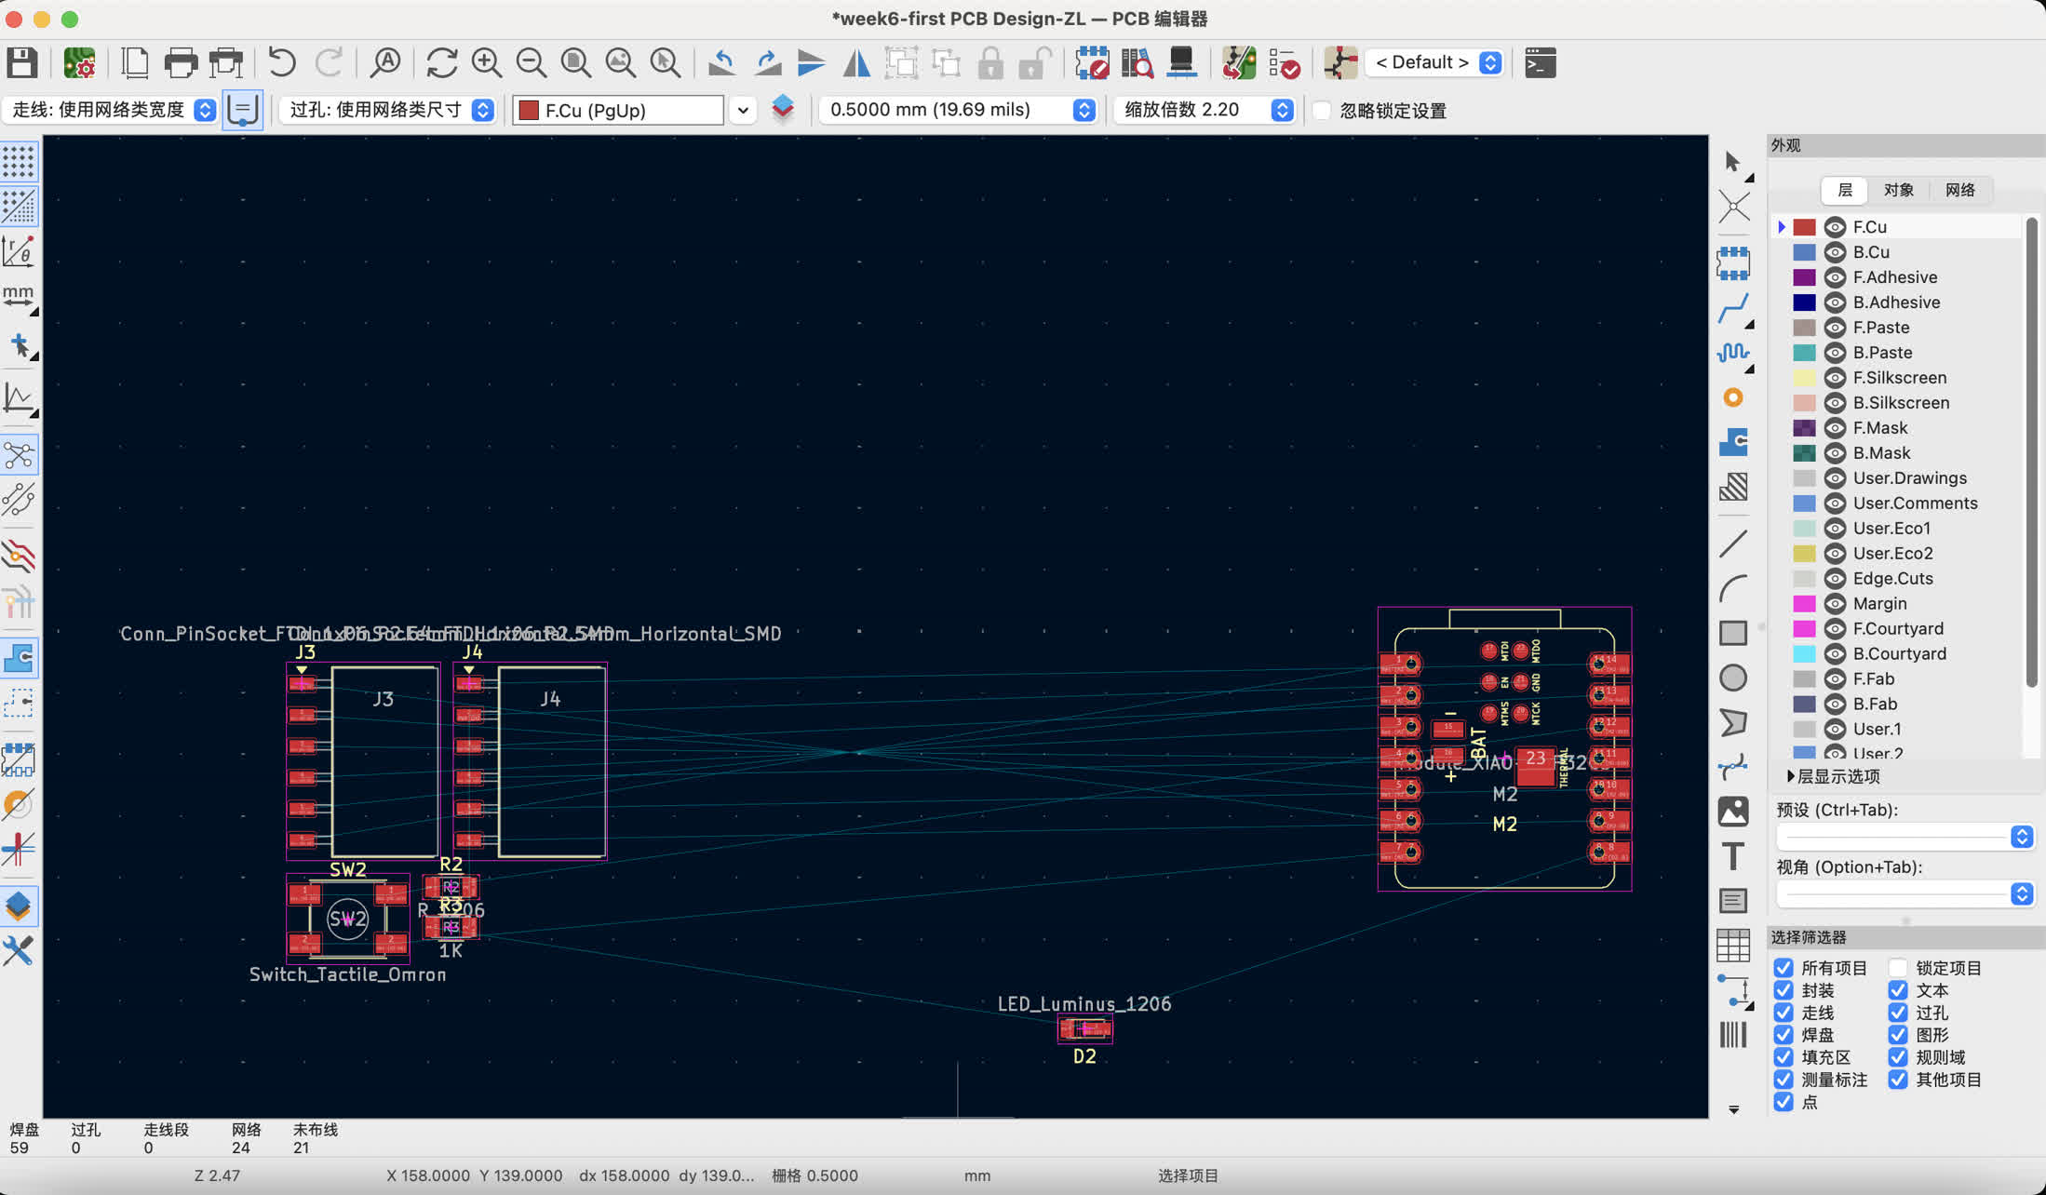Click the Zoom in icon

point(486,63)
